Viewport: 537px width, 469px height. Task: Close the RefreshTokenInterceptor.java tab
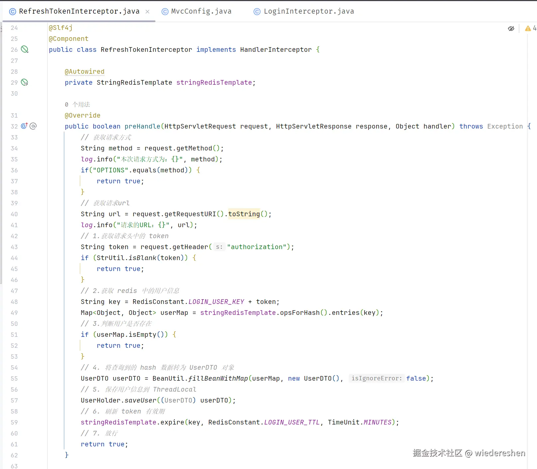coord(147,12)
